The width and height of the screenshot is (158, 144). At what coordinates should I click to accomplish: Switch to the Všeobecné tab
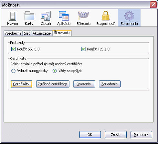[13, 33]
